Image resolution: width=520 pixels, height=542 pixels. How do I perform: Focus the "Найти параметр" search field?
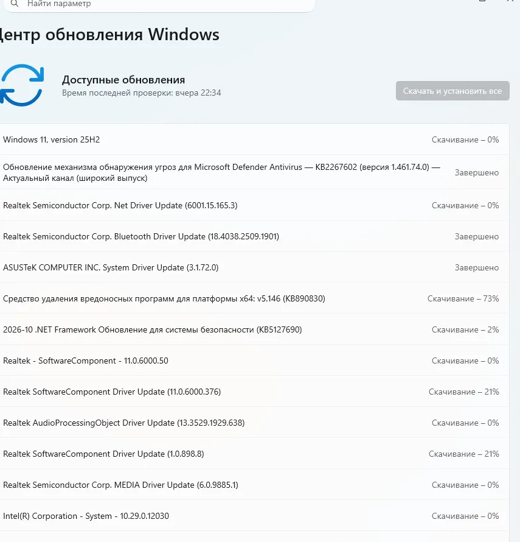click(159, 4)
